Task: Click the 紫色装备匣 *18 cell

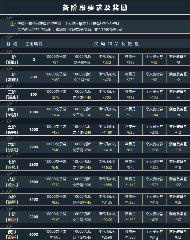Action: tap(178, 164)
